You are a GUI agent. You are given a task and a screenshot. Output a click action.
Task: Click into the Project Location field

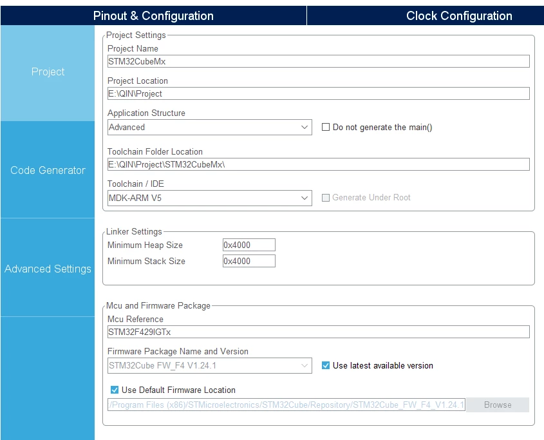319,93
